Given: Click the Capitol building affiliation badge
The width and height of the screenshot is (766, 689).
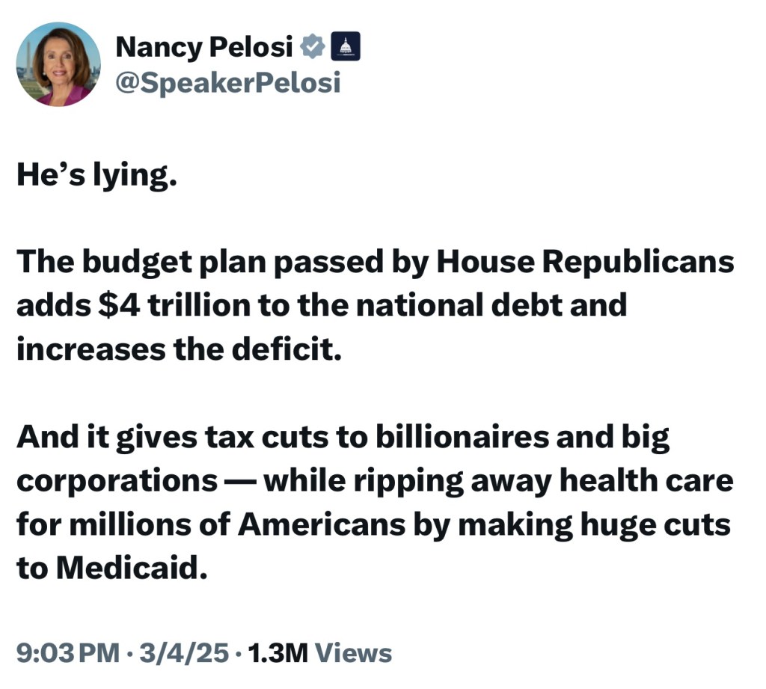Looking at the screenshot, I should pyautogui.click(x=345, y=48).
